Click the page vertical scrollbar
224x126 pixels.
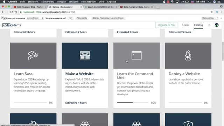(223, 51)
